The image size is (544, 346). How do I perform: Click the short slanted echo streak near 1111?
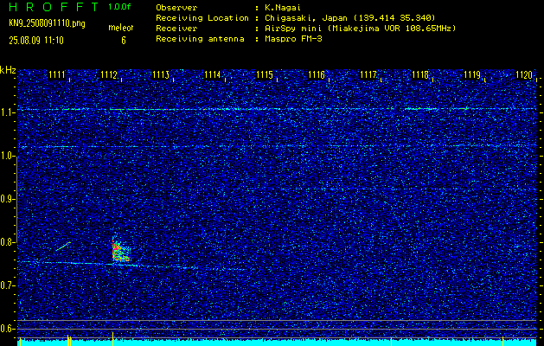[63, 246]
